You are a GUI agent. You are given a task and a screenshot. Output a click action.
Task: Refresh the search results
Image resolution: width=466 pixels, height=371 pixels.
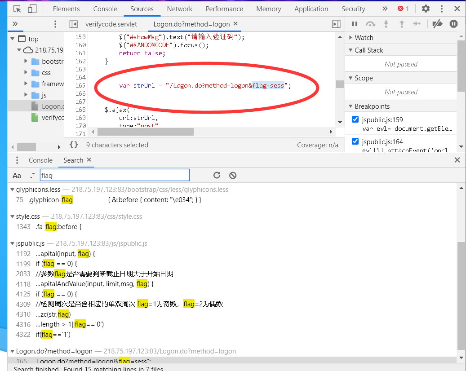[x=217, y=175]
